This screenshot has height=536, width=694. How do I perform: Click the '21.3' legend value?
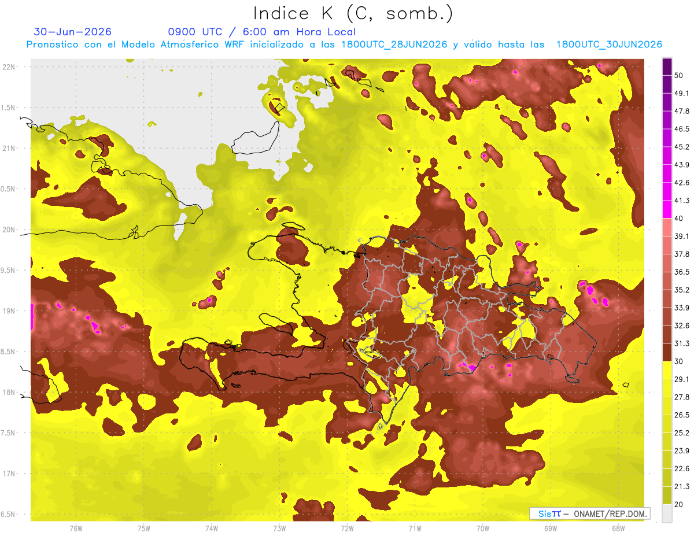point(682,486)
